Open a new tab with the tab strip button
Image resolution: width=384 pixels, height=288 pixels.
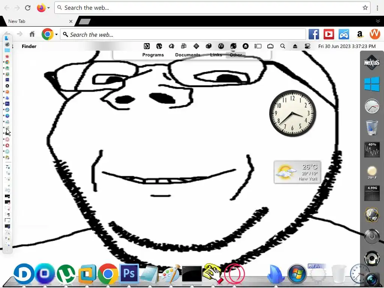coord(85,21)
